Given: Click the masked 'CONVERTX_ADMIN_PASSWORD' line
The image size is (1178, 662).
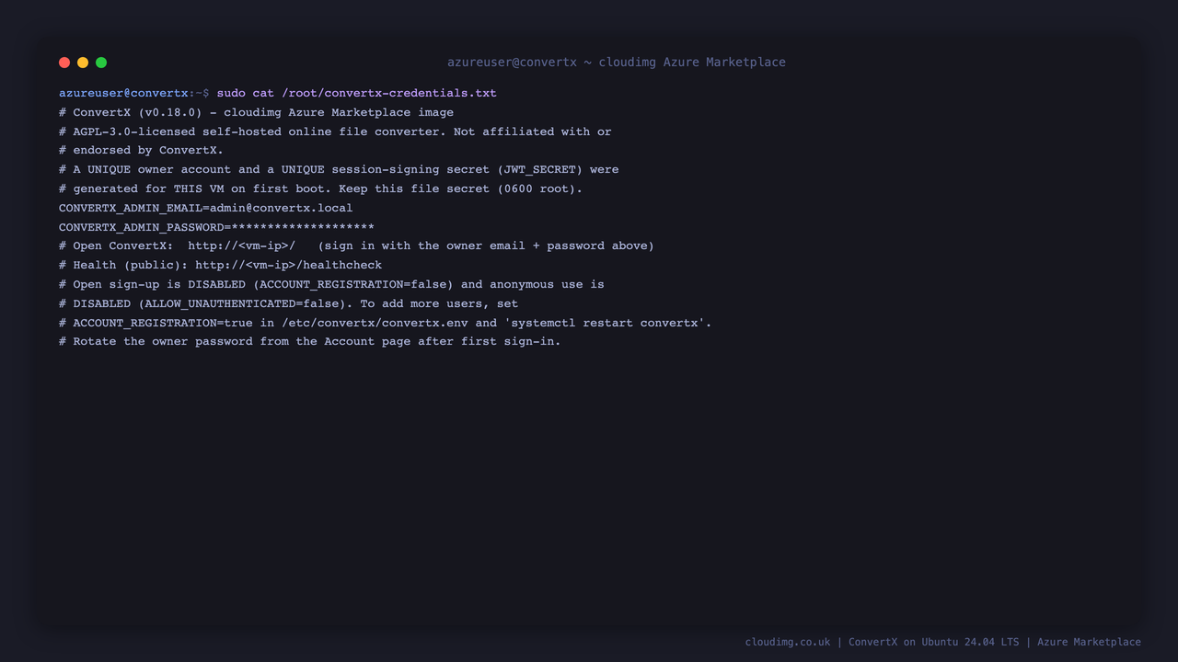Looking at the screenshot, I should click(x=216, y=227).
